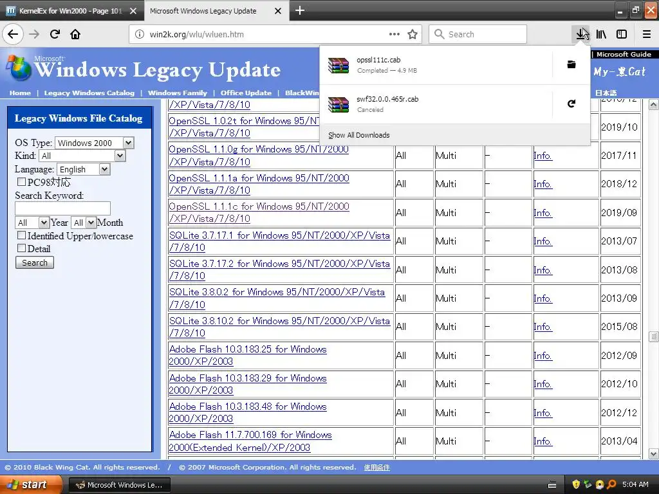Image resolution: width=659 pixels, height=494 pixels.
Task: Click the Search button in catalog panel
Action: 35,262
